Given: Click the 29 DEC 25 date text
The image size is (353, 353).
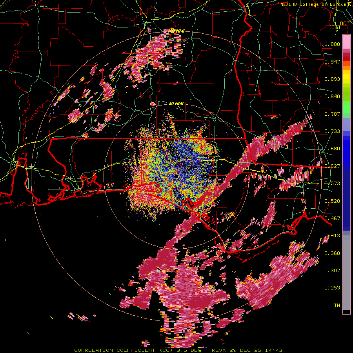Looking at the screenshot, I should 246,350.
